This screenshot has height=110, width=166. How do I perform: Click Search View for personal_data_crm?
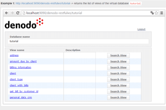click(118, 98)
